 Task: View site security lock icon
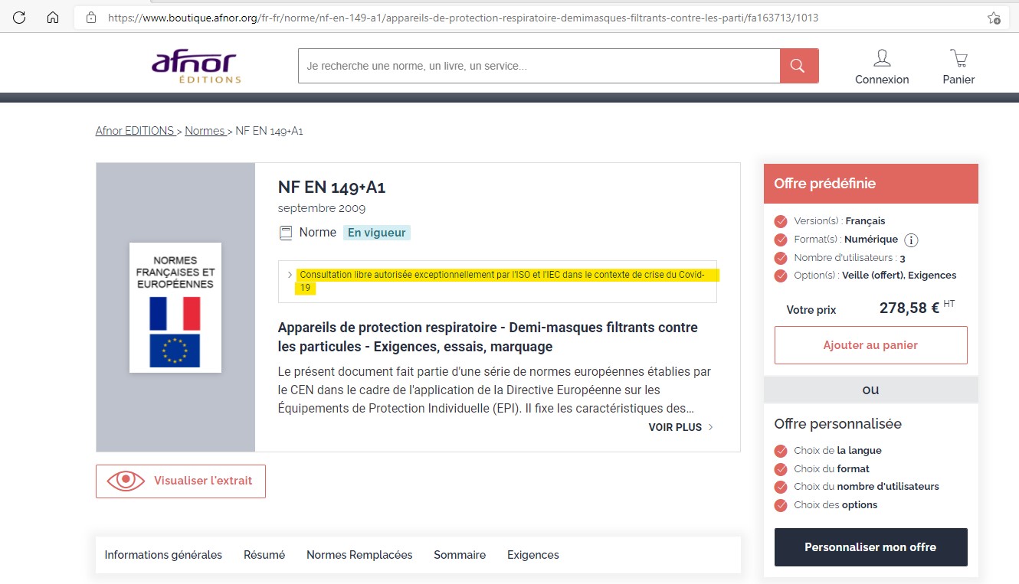click(x=91, y=17)
